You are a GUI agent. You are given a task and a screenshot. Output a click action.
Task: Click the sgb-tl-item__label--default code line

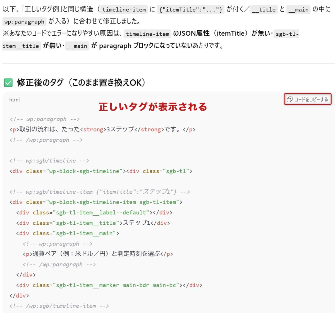[94, 212]
